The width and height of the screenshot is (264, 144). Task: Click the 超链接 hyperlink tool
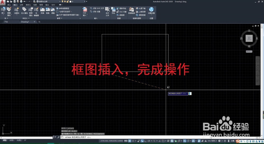121,15
